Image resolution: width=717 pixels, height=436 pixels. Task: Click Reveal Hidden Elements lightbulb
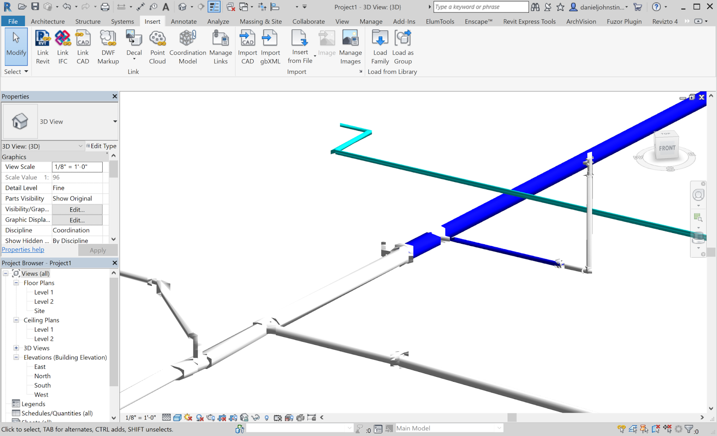click(x=267, y=417)
